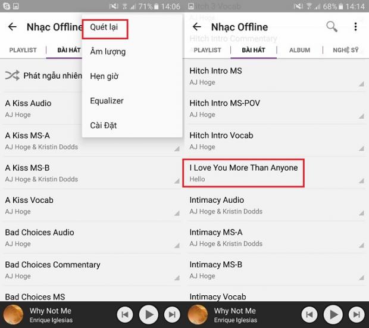369x328 pixels.
Task: Switch to the NGHỆ SỸ tab
Action: pos(345,50)
